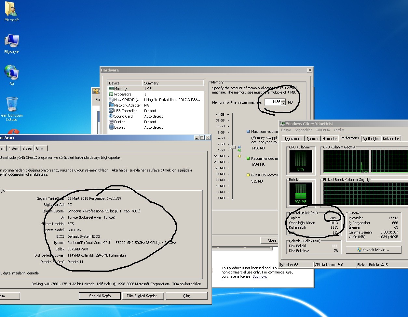Switch to the Performans tab

pos(350,138)
